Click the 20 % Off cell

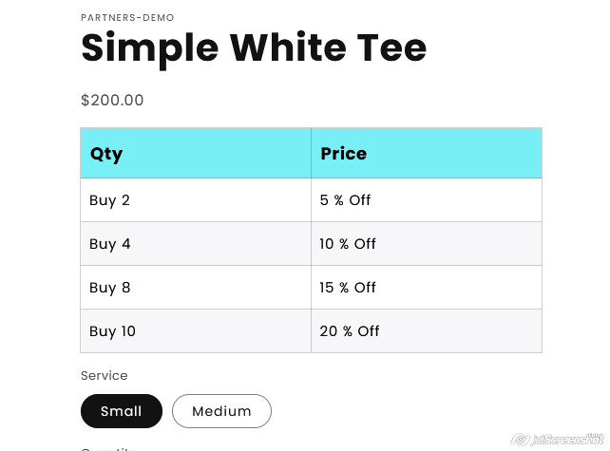[350, 331]
